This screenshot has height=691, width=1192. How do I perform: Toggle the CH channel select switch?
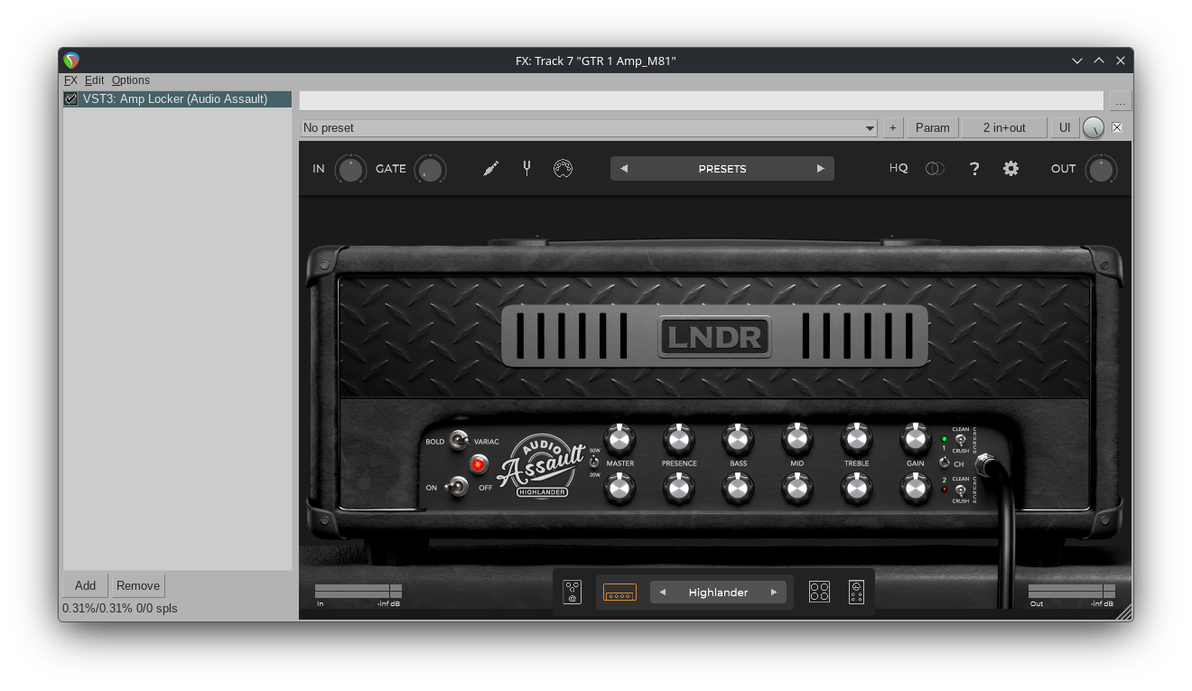945,462
